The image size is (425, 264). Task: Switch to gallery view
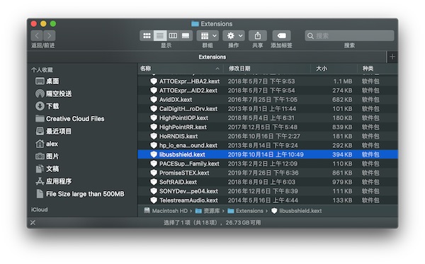pyautogui.click(x=186, y=35)
